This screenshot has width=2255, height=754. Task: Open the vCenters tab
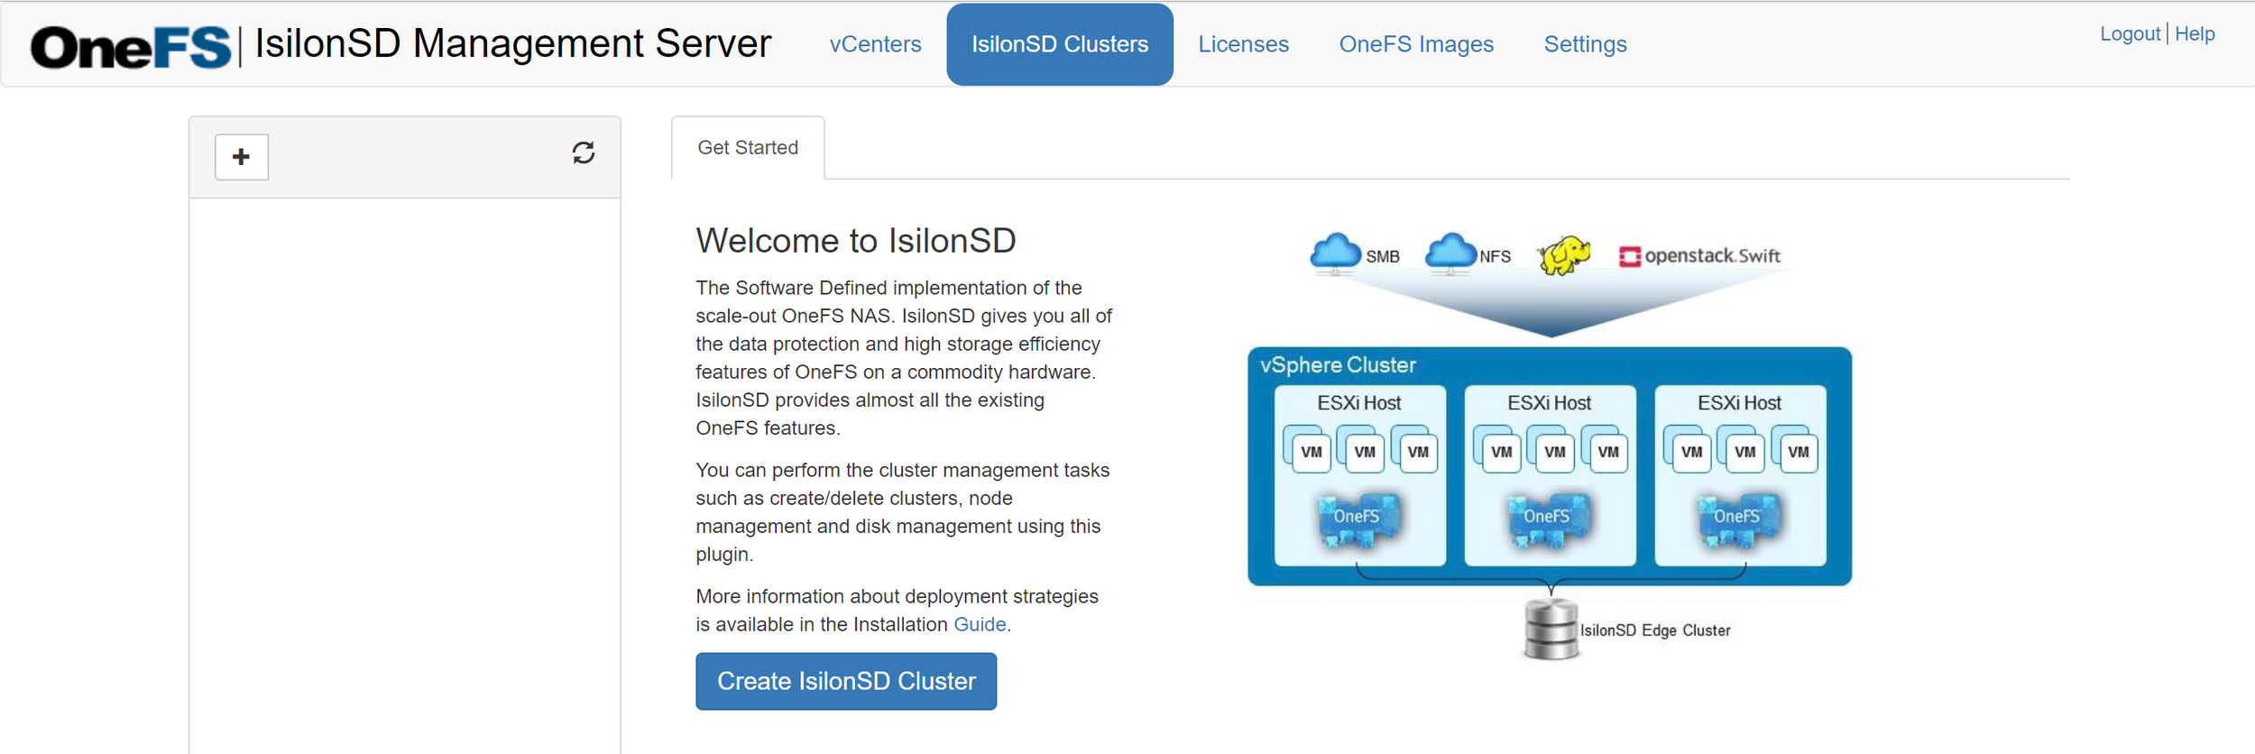(875, 44)
